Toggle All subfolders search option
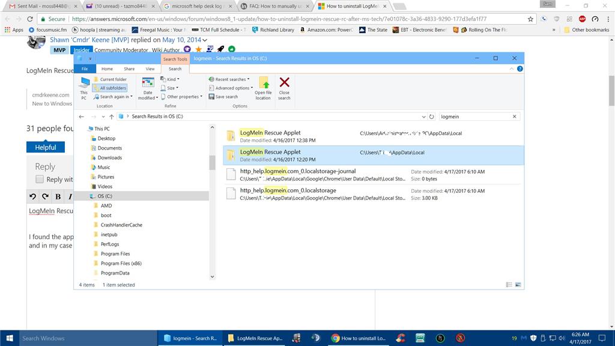 (x=109, y=88)
